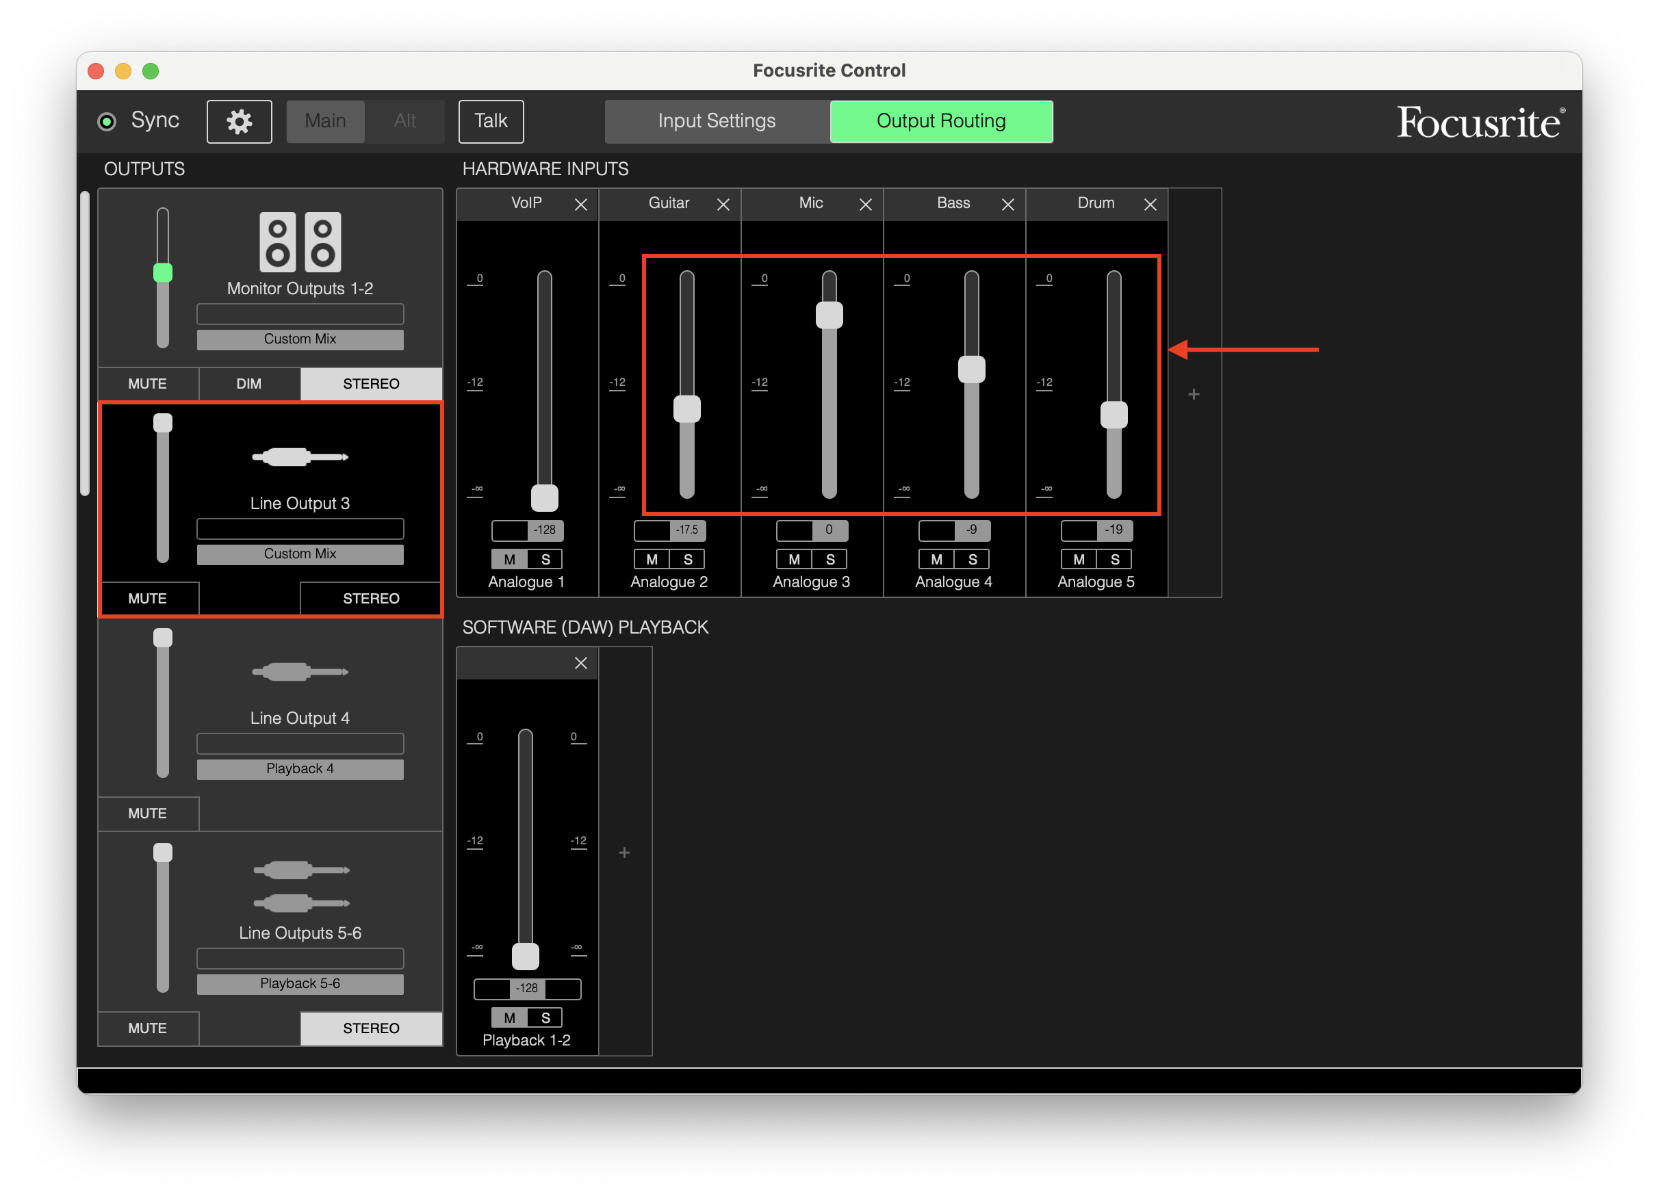Mute Line Output 3
The width and height of the screenshot is (1659, 1196).
coord(148,599)
